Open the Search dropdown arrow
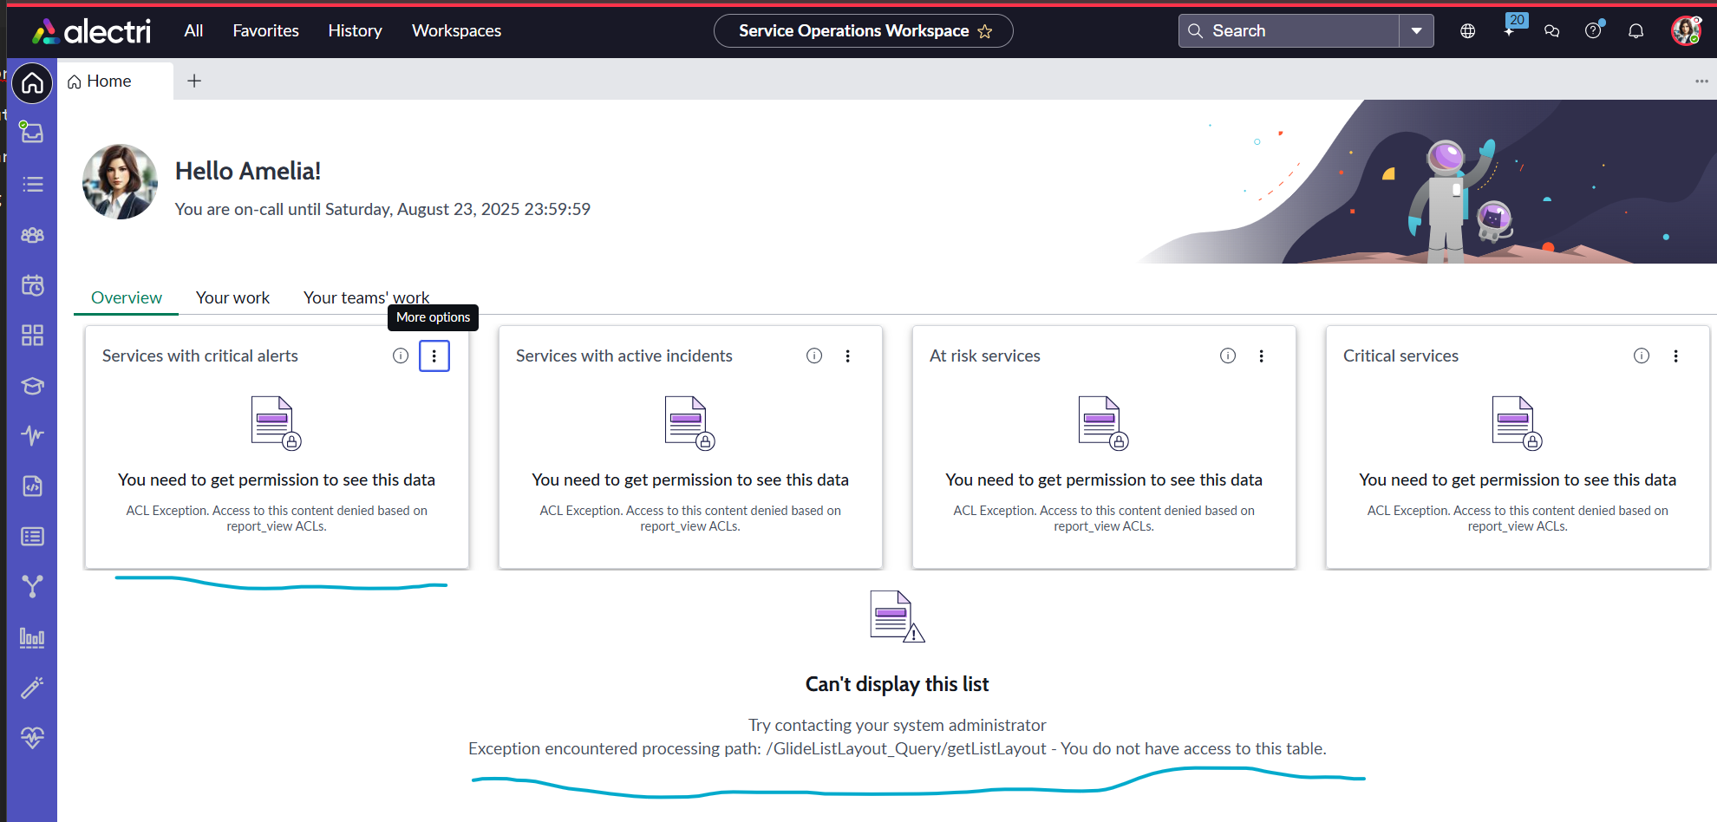Viewport: 1717px width, 822px height. [x=1416, y=30]
